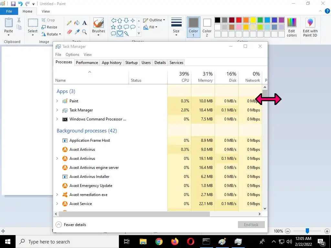Click Redo icon in Paint title bar
The image size is (331, 248).
(27, 4)
